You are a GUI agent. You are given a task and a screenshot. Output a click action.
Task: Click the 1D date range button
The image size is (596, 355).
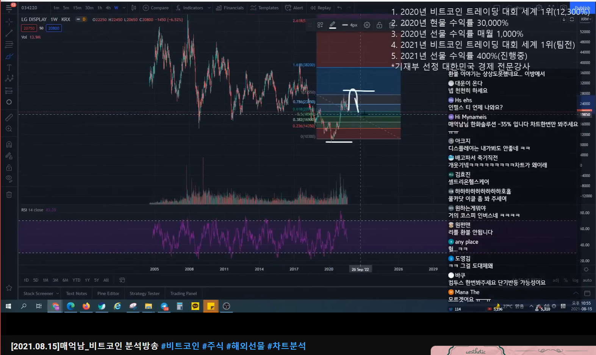coord(26,280)
